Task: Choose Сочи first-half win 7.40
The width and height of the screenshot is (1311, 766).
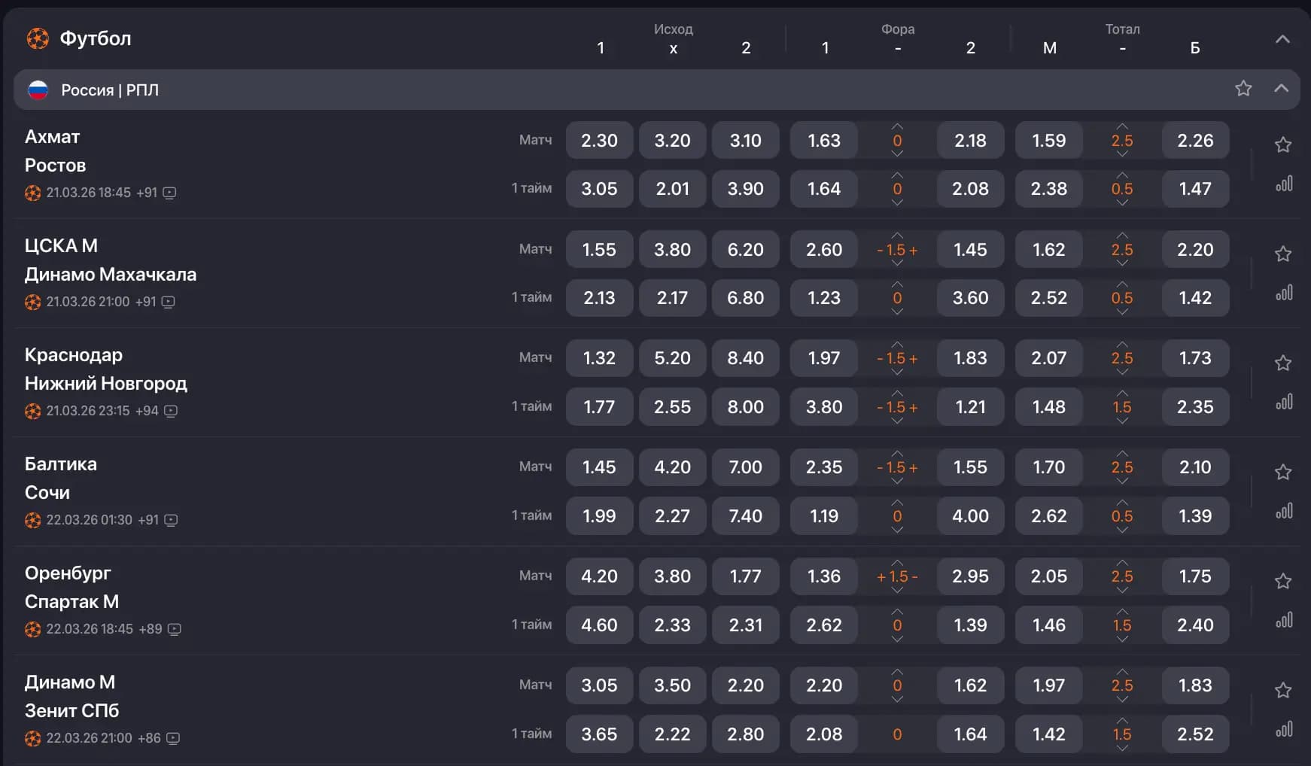Action: pyautogui.click(x=745, y=516)
